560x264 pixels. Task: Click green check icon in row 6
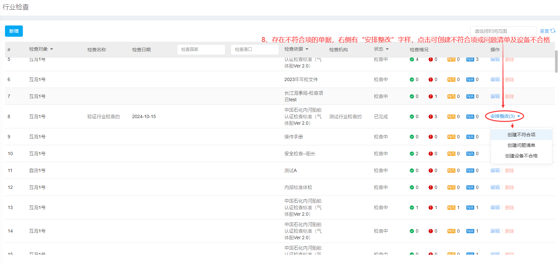pyautogui.click(x=412, y=79)
